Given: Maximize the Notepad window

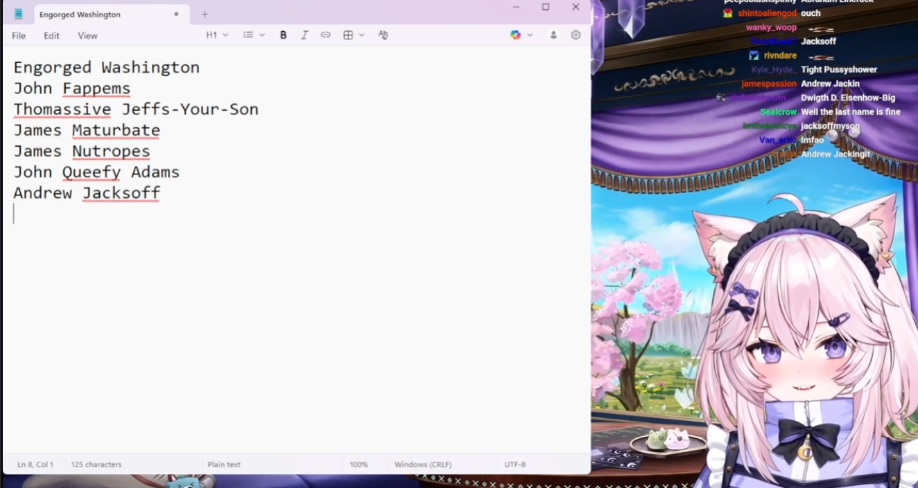Looking at the screenshot, I should pos(546,7).
